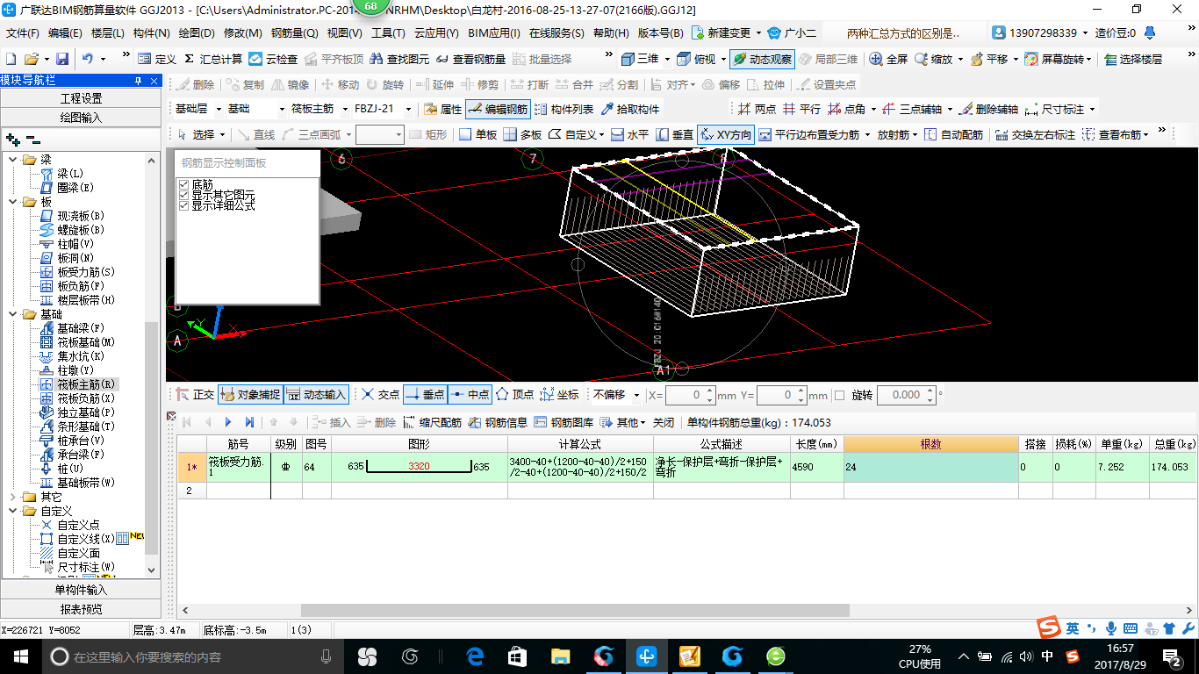Image resolution: width=1199 pixels, height=674 pixels.
Task: Open the 钢筋量(Q) menu
Action: pyautogui.click(x=294, y=33)
